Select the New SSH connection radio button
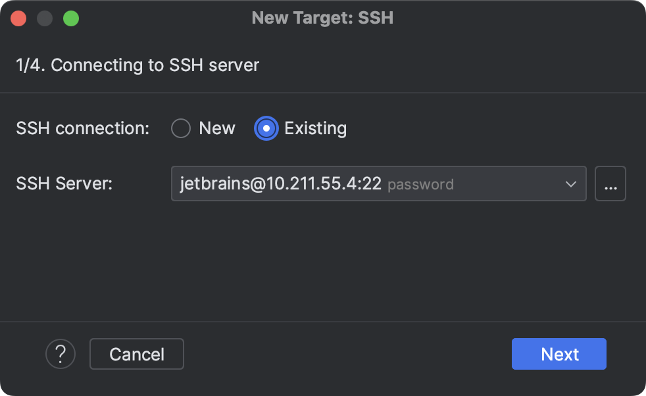The image size is (646, 396). 181,128
